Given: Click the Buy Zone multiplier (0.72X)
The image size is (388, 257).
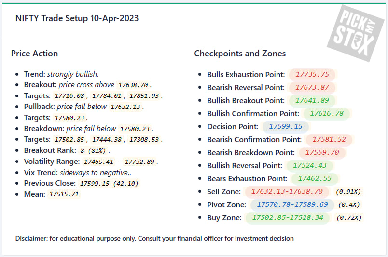Looking at the screenshot, I should pyautogui.click(x=349, y=218).
